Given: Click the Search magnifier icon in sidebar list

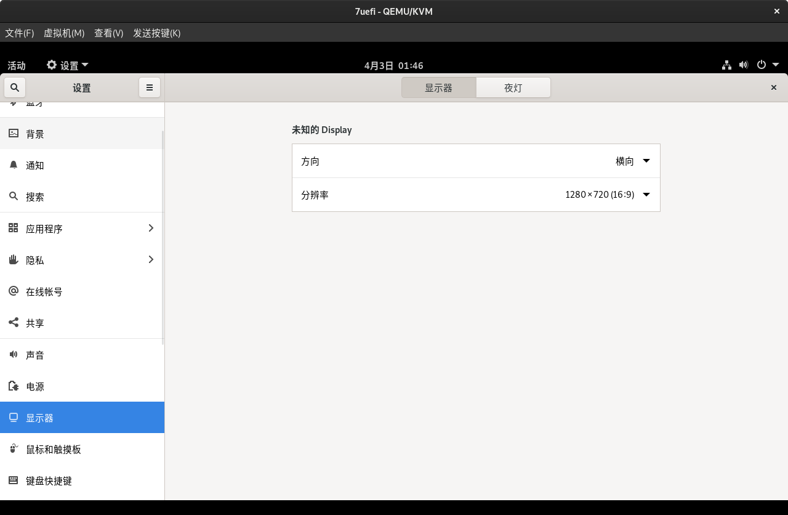Looking at the screenshot, I should tap(14, 197).
